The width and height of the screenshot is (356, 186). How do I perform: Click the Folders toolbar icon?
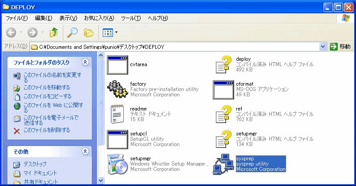coord(89,32)
